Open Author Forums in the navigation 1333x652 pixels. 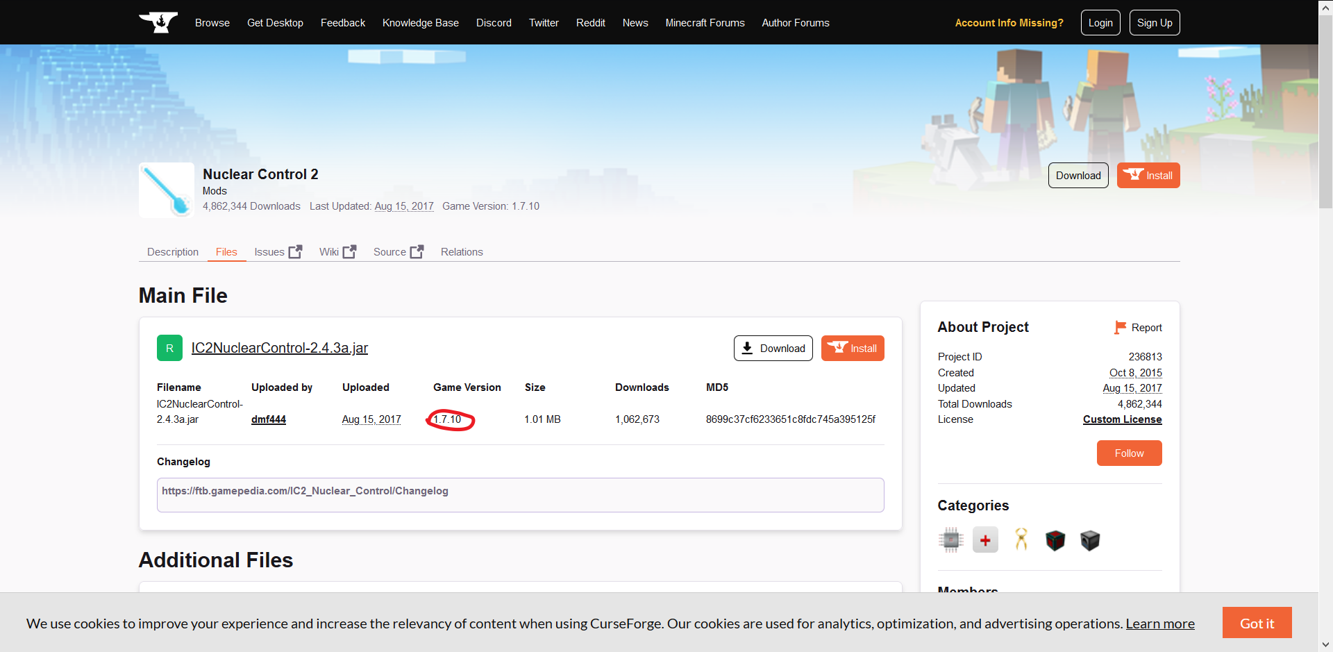(x=796, y=23)
